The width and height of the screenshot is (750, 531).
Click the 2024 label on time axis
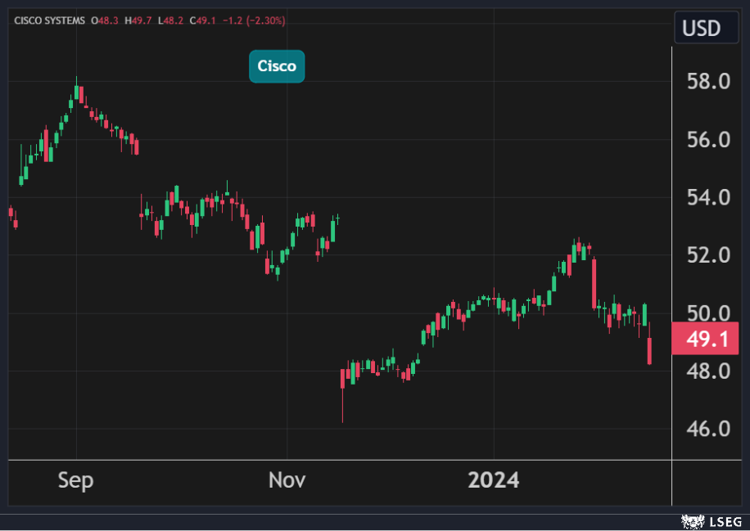coord(493,480)
